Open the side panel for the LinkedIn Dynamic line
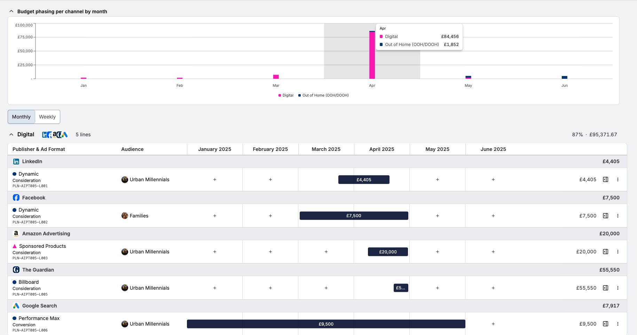 click(605, 179)
